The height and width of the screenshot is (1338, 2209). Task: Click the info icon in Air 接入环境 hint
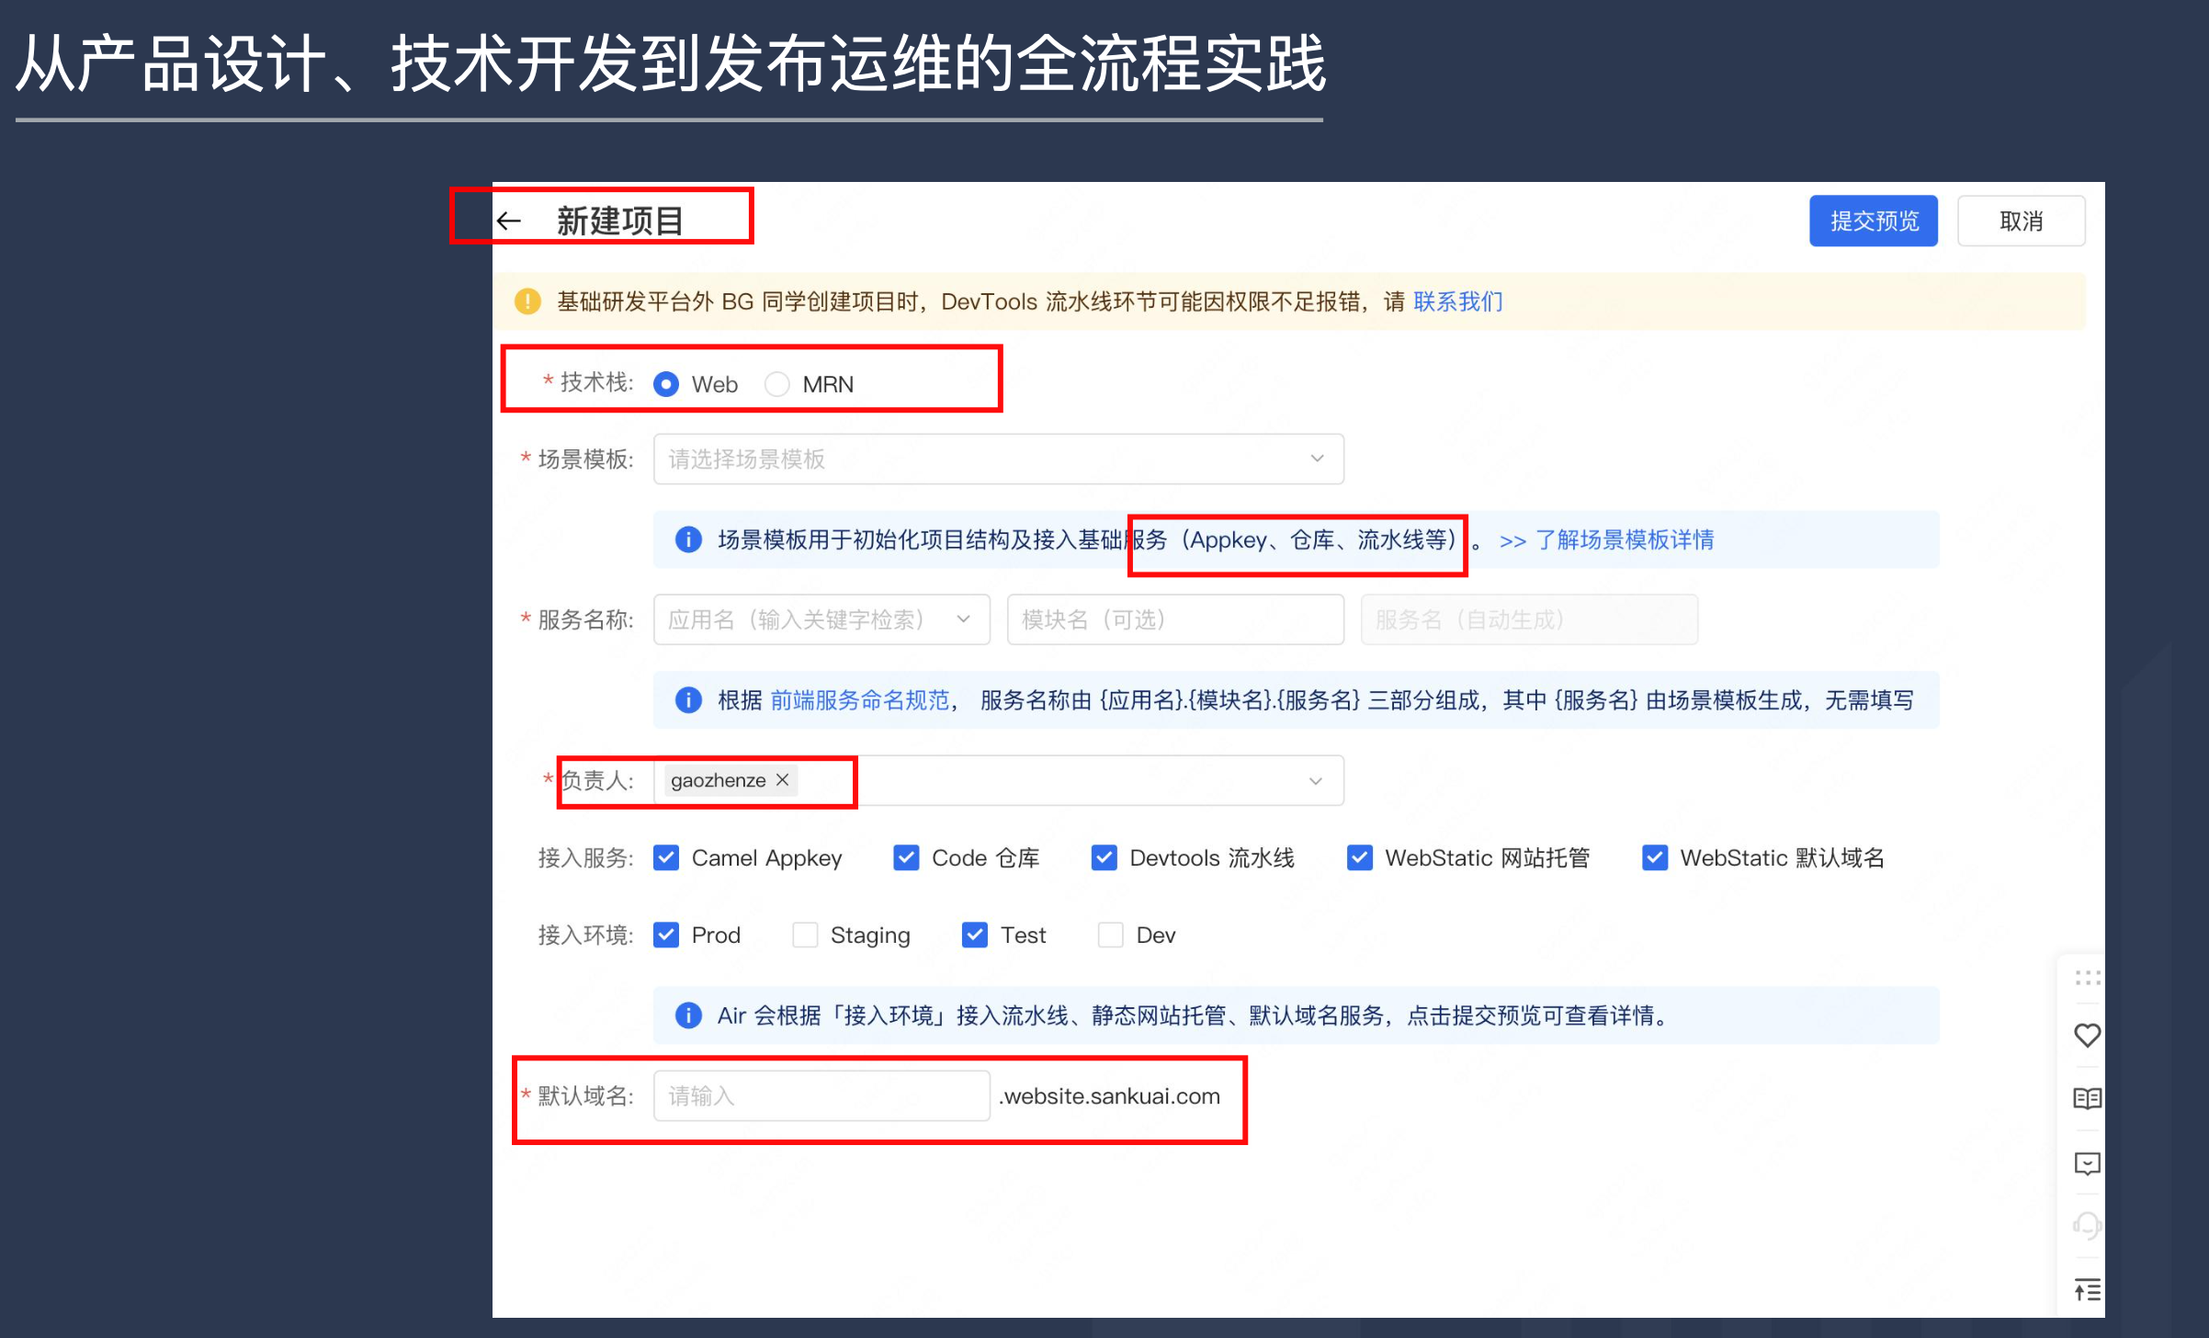point(688,1015)
